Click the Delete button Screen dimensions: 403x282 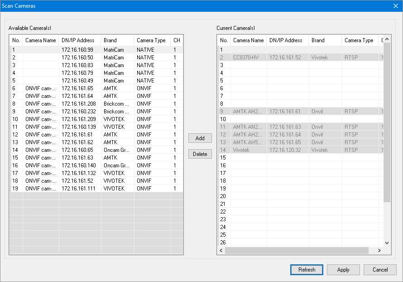pyautogui.click(x=200, y=154)
